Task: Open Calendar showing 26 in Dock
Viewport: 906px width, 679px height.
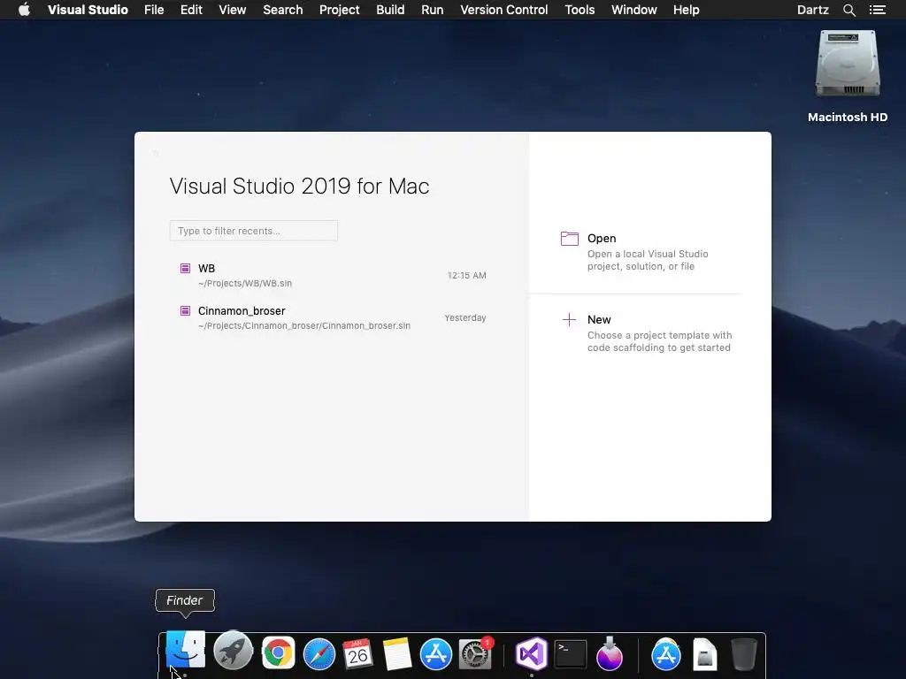Action: click(x=357, y=653)
